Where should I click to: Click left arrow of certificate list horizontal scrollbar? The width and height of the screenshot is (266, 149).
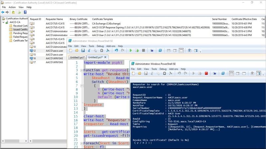[31, 141]
